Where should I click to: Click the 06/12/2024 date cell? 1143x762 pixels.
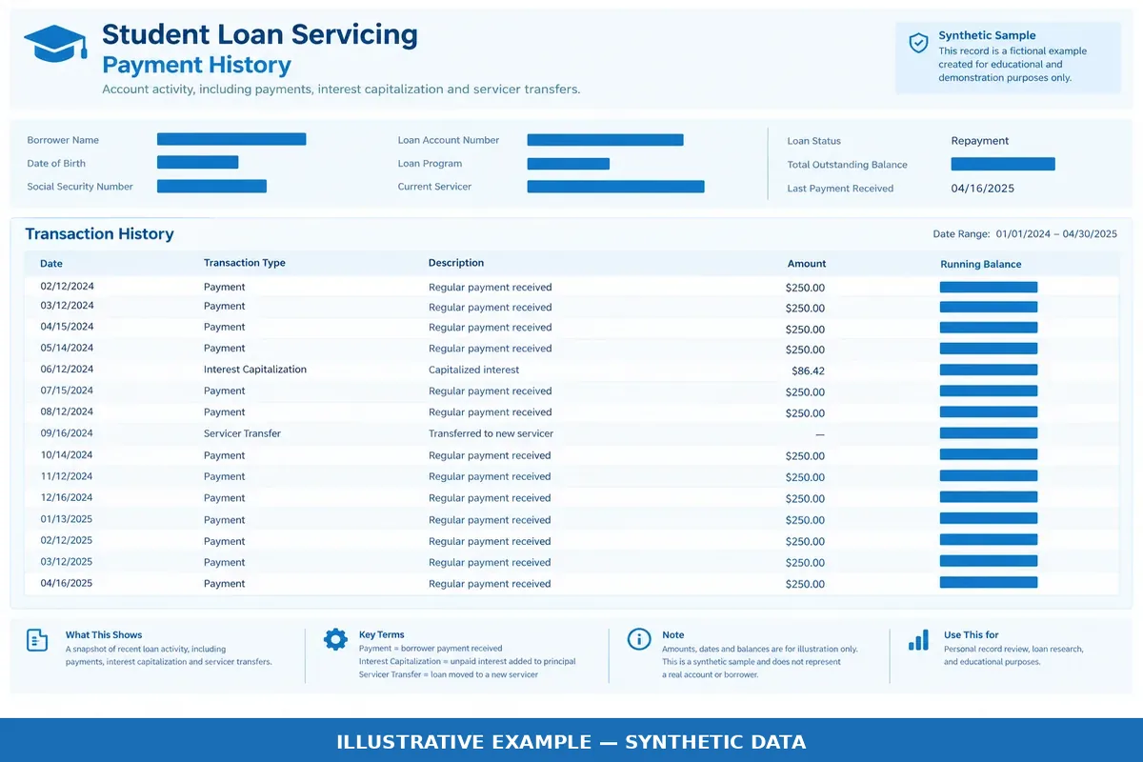[67, 369]
